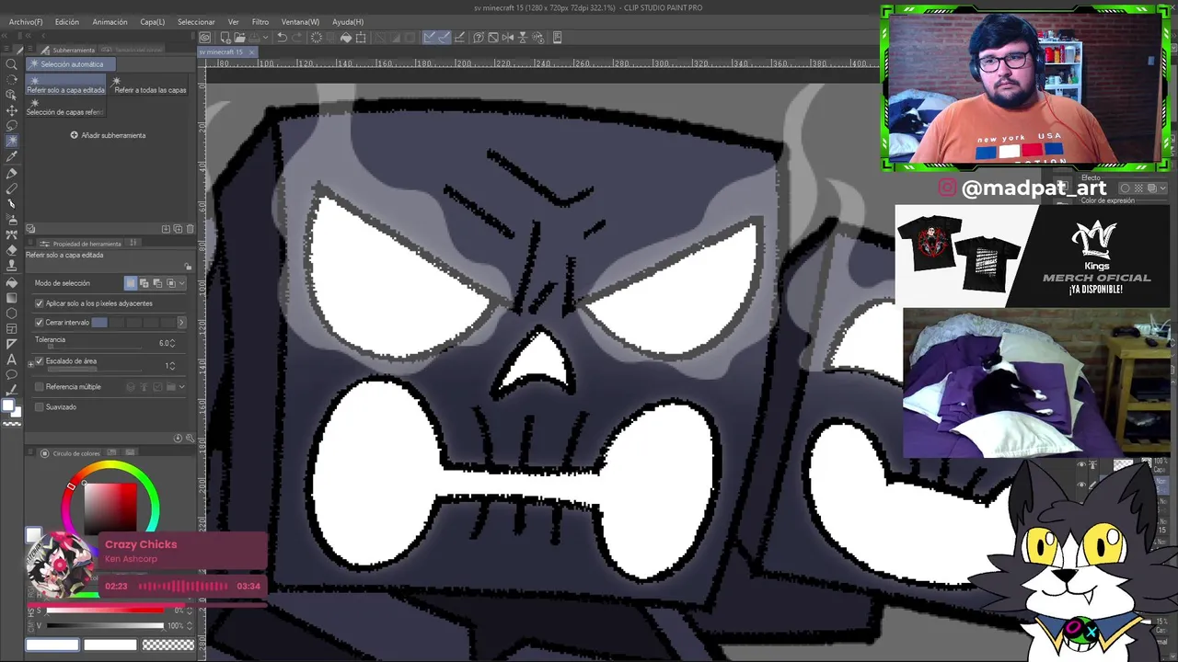This screenshot has height=662, width=1178.
Task: Open the Filtro menu
Action: 260,22
